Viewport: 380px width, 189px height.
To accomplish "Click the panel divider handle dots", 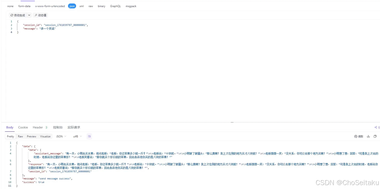I will click(x=232, y=122).
